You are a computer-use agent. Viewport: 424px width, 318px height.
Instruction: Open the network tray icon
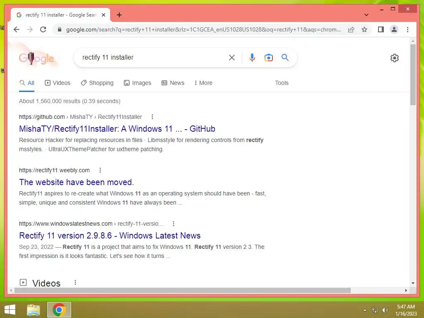[375, 310]
